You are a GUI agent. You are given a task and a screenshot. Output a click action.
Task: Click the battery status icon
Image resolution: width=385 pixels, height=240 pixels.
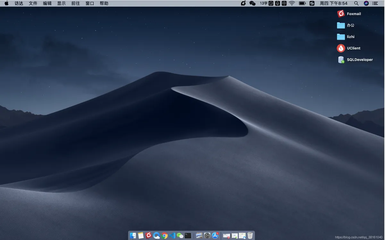pos(302,3)
